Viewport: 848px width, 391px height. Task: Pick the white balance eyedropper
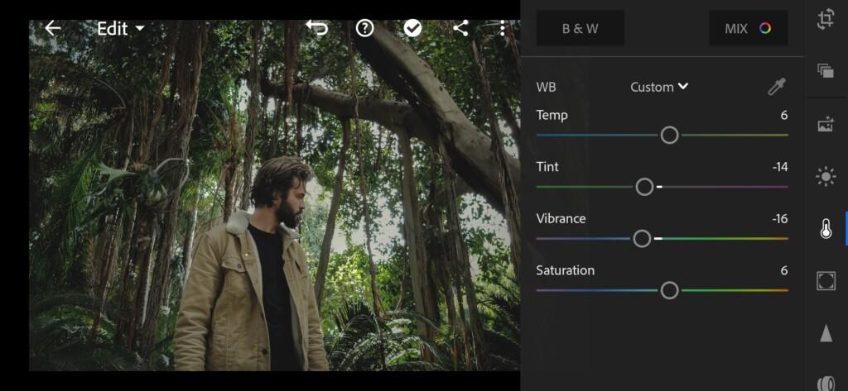click(777, 87)
